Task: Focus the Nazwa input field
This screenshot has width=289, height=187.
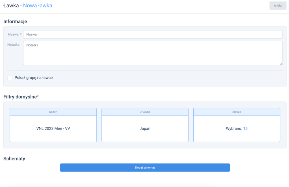Action: click(153, 34)
